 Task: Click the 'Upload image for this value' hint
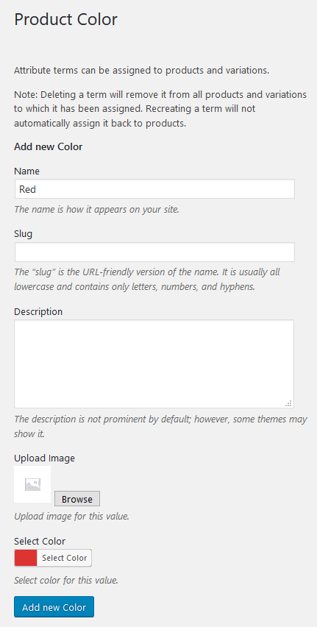(71, 516)
